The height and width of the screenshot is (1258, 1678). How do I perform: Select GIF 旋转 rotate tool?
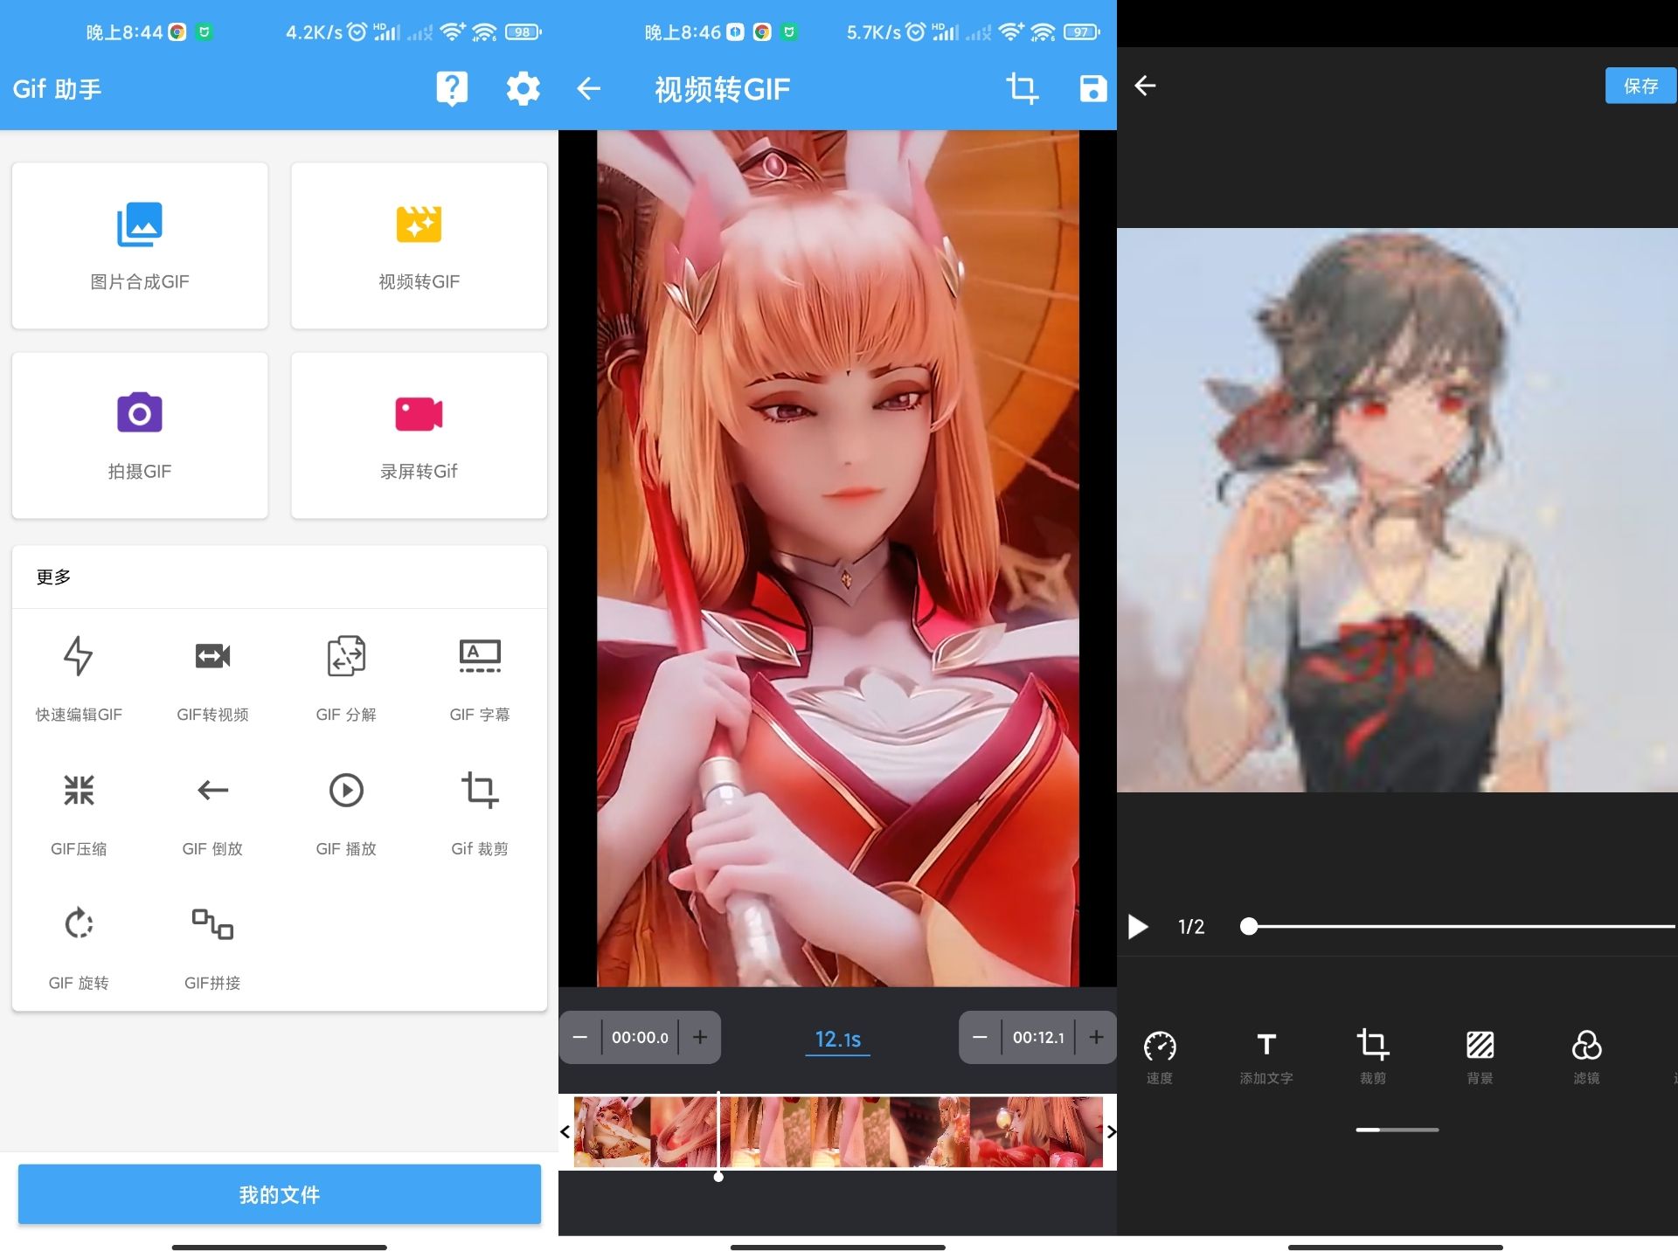79,947
